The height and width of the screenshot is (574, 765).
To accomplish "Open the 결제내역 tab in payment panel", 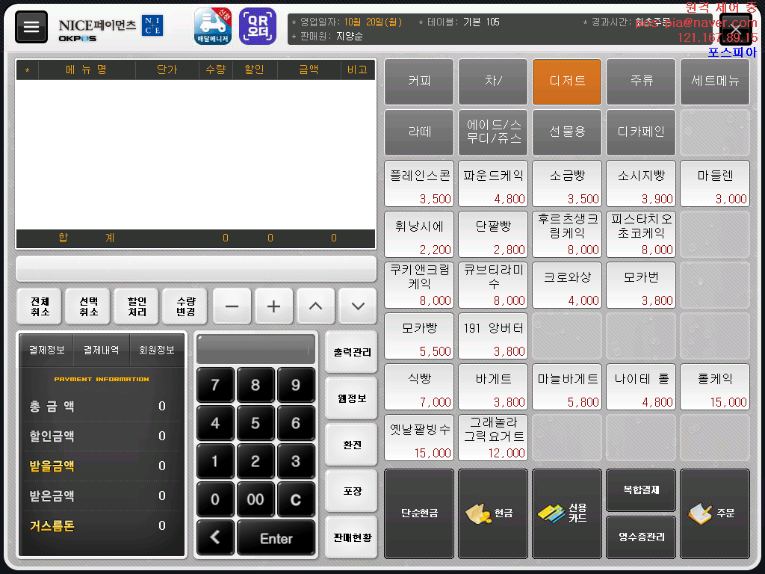I will (x=102, y=350).
